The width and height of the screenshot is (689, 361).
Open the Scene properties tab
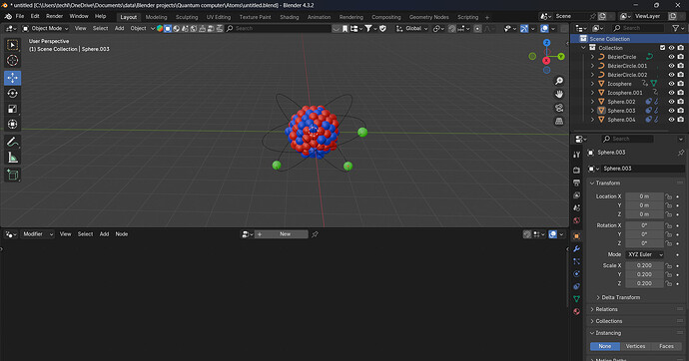tap(576, 207)
